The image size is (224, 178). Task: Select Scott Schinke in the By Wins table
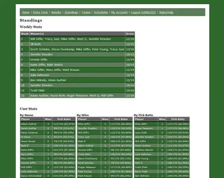[x=86, y=163]
